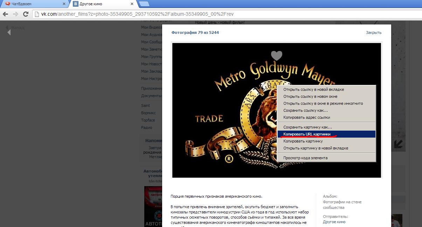Open the Радио link in sidebar
This screenshot has width=422, height=227.
pyautogui.click(x=146, y=127)
